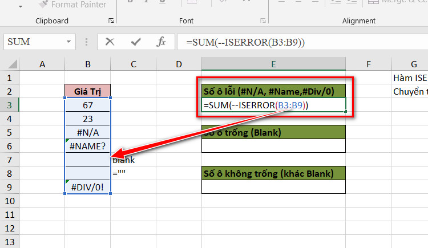The image size is (428, 248).
Task: Click cell E3 with SUM formula
Action: click(x=273, y=105)
